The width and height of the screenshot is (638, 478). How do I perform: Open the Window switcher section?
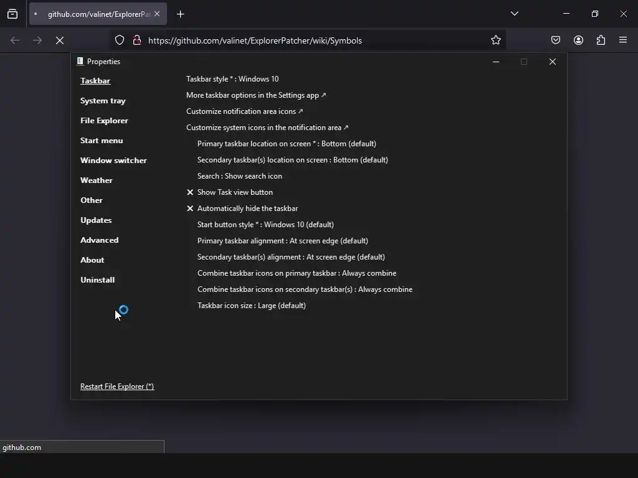click(113, 161)
